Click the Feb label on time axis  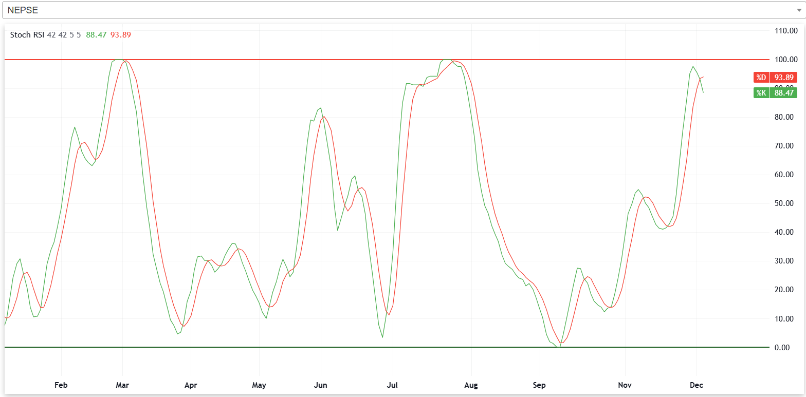tap(61, 385)
